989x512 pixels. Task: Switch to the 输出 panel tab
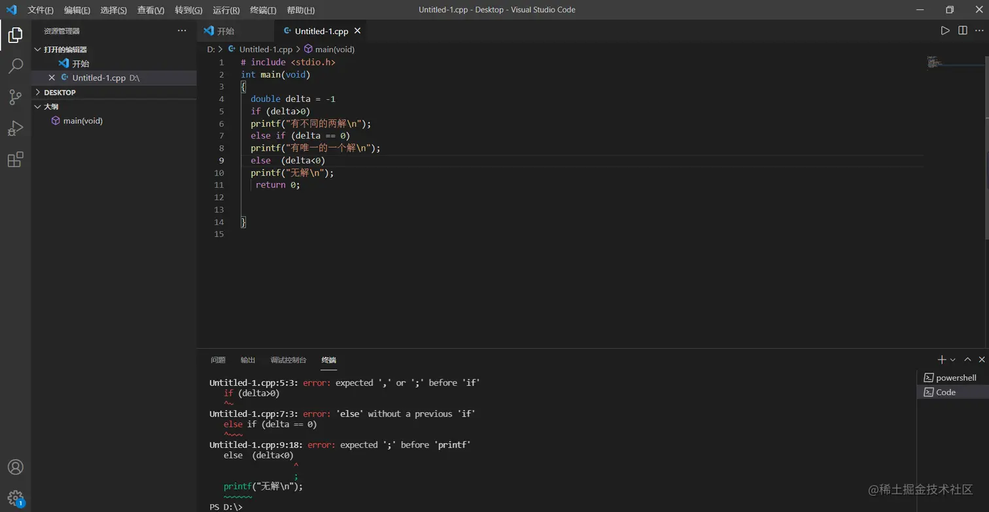tap(248, 360)
